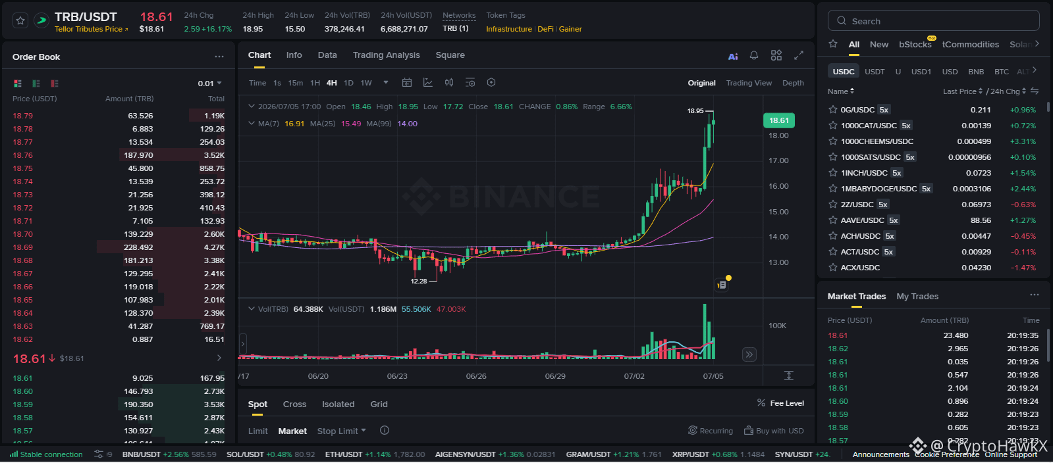Toggle Recurring order option
The width and height of the screenshot is (1053, 463).
coord(711,431)
